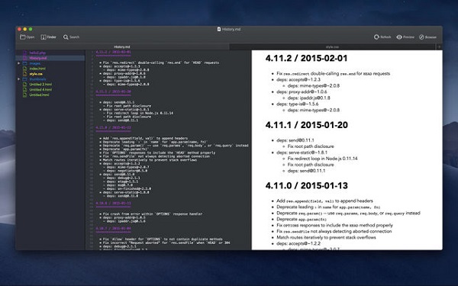The image size is (458, 286).
Task: Click the 4.11.2 heading line in editor
Action: (x=113, y=52)
